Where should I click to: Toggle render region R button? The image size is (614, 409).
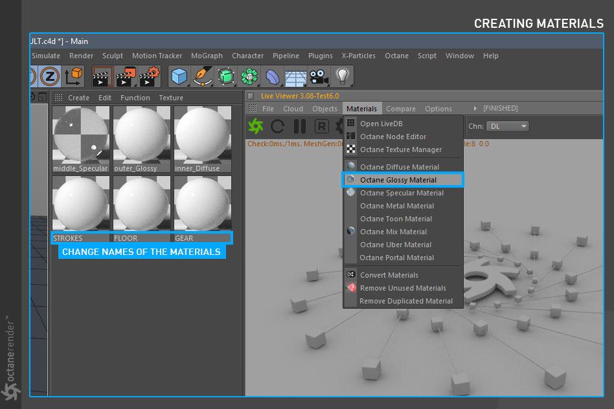(x=322, y=126)
